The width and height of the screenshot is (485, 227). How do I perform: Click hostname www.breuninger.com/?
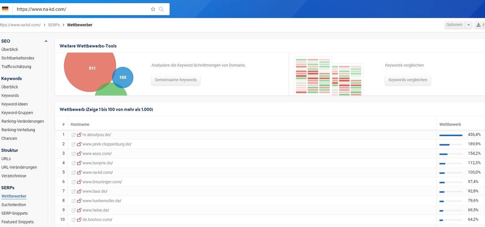(x=102, y=182)
